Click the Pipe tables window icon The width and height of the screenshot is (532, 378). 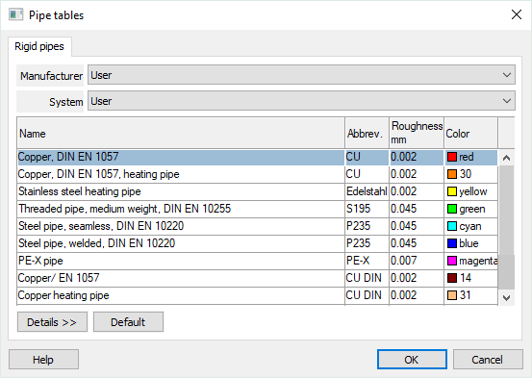click(15, 15)
